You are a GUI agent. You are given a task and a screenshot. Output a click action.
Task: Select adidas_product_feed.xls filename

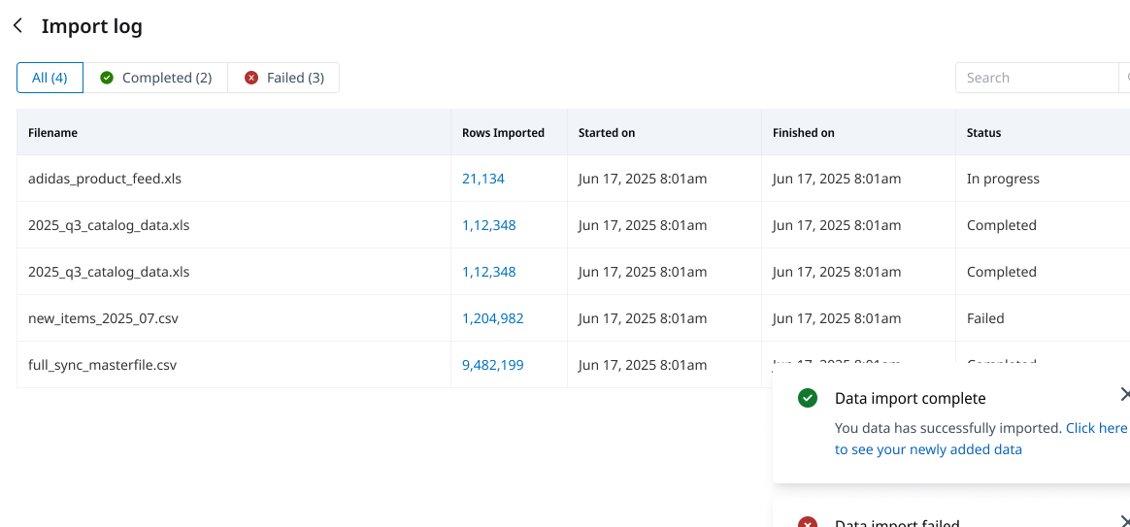(x=105, y=179)
